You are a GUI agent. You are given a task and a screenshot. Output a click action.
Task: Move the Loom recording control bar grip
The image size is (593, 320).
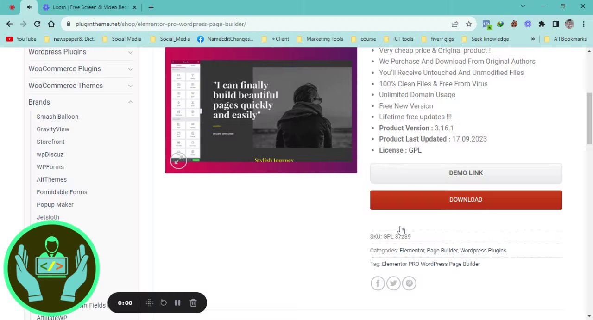click(150, 303)
